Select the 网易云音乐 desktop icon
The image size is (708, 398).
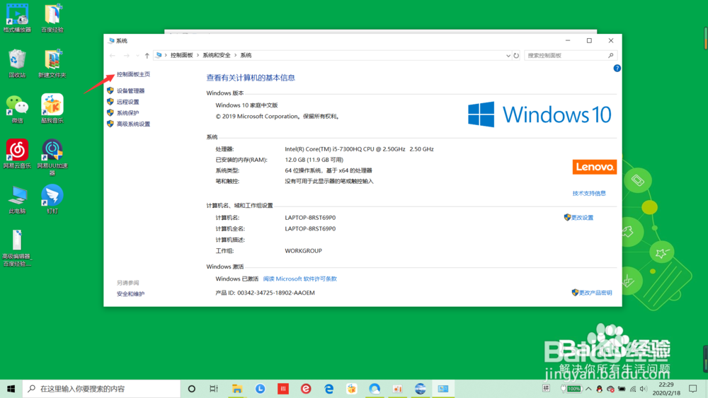pos(17,154)
